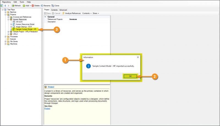
Task: Click the Referenced Projects value Invoices
Action: click(x=73, y=19)
